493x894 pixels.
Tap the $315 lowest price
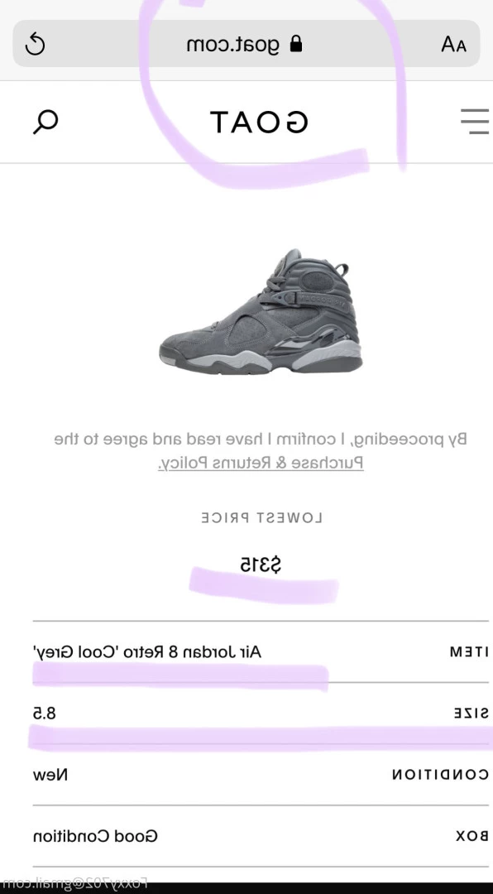tap(261, 565)
